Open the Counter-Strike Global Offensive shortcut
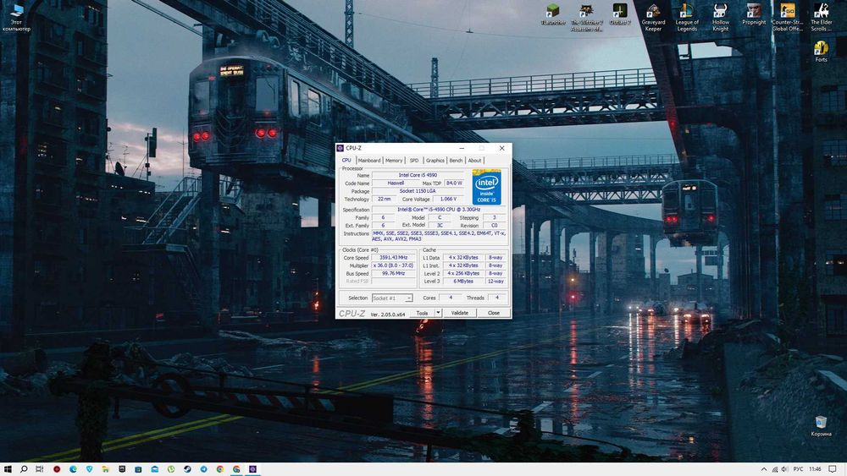The width and height of the screenshot is (847, 476). [x=788, y=17]
